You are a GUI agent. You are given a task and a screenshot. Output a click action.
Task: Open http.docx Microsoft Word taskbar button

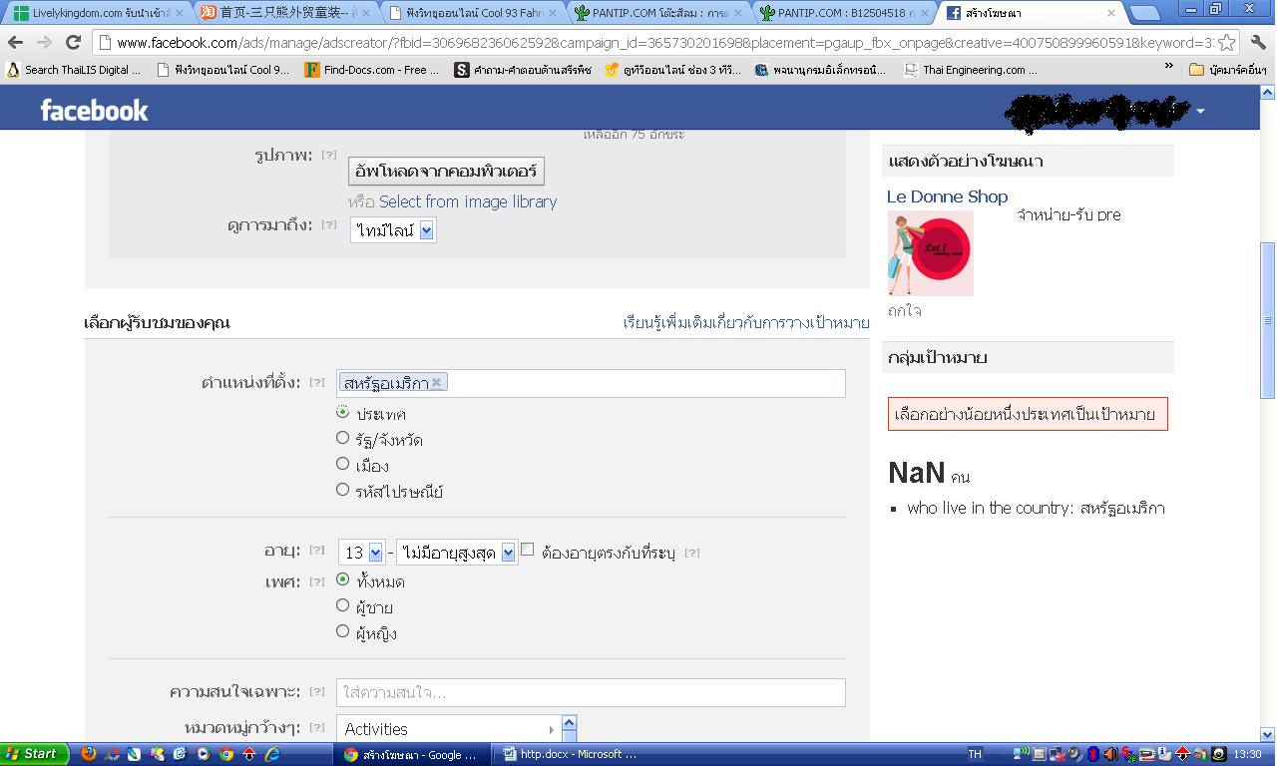coord(572,754)
